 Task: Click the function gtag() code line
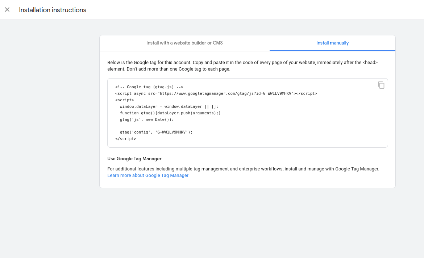pyautogui.click(x=170, y=113)
